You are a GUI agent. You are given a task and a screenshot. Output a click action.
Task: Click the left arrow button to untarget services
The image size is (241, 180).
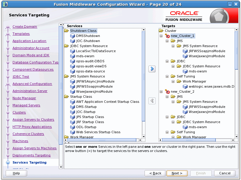click(152, 101)
